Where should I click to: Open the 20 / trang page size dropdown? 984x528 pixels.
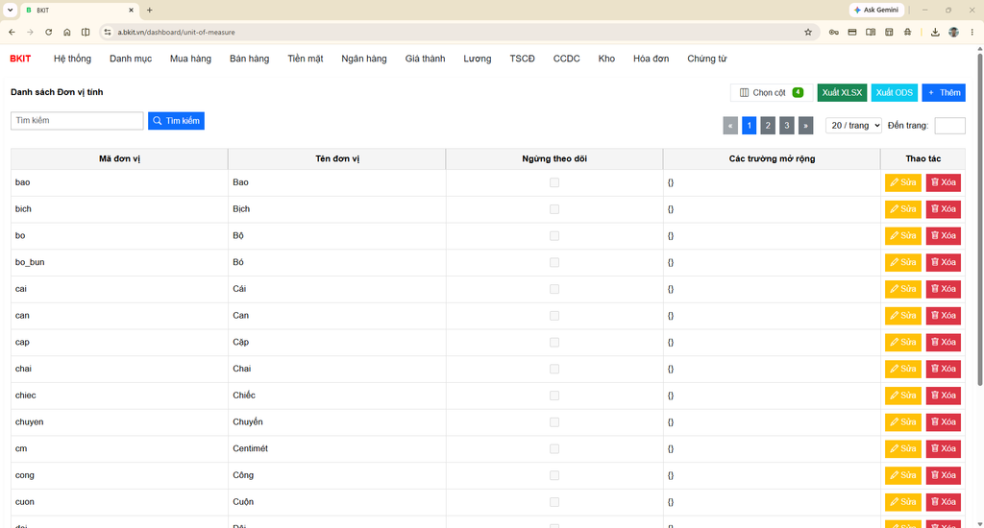point(853,126)
